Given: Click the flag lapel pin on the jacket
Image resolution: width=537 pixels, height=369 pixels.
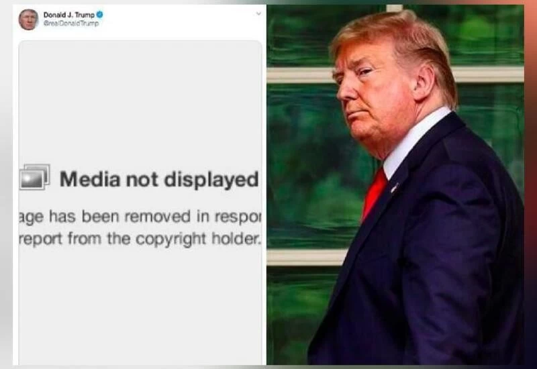Looking at the screenshot, I should click(395, 189).
